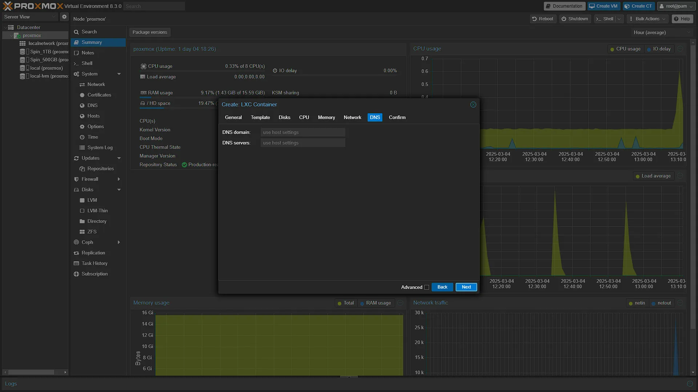Switch to the Network tab in dialog

click(x=352, y=118)
